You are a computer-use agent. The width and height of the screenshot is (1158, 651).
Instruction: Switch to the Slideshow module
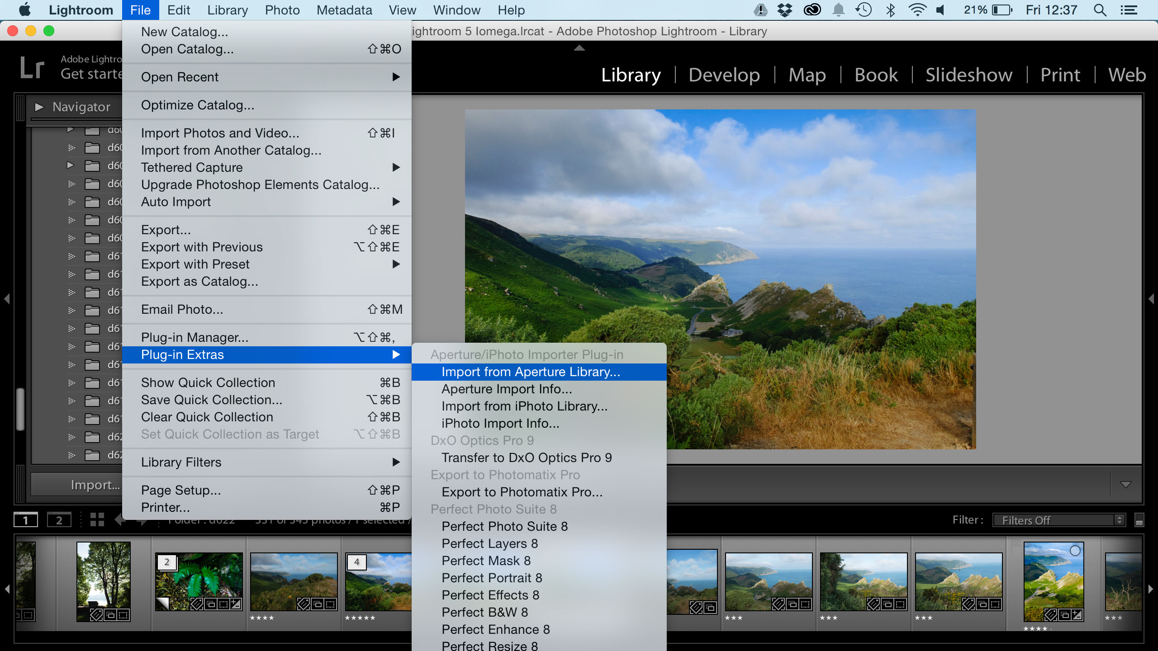point(969,75)
